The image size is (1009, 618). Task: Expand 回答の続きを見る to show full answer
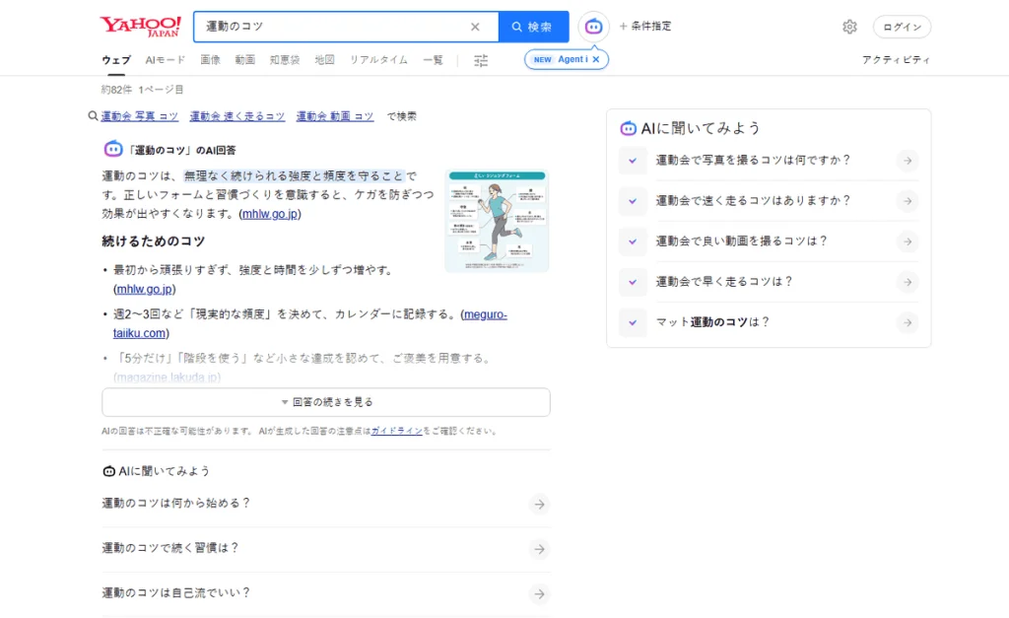(x=325, y=402)
